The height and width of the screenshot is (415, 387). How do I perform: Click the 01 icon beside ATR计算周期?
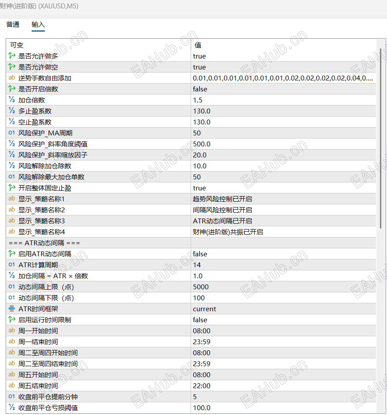pos(11,265)
